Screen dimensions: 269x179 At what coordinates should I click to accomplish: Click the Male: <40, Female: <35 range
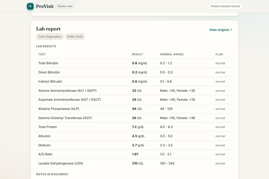click(178, 100)
